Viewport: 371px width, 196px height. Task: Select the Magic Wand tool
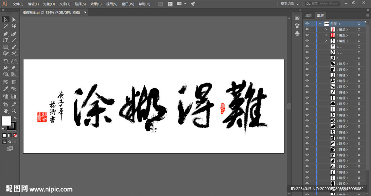pos(6,26)
